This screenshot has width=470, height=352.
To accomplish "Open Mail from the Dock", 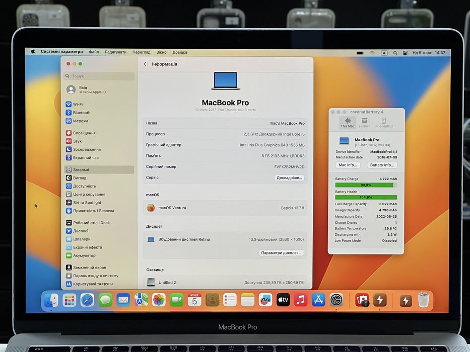I will (123, 300).
